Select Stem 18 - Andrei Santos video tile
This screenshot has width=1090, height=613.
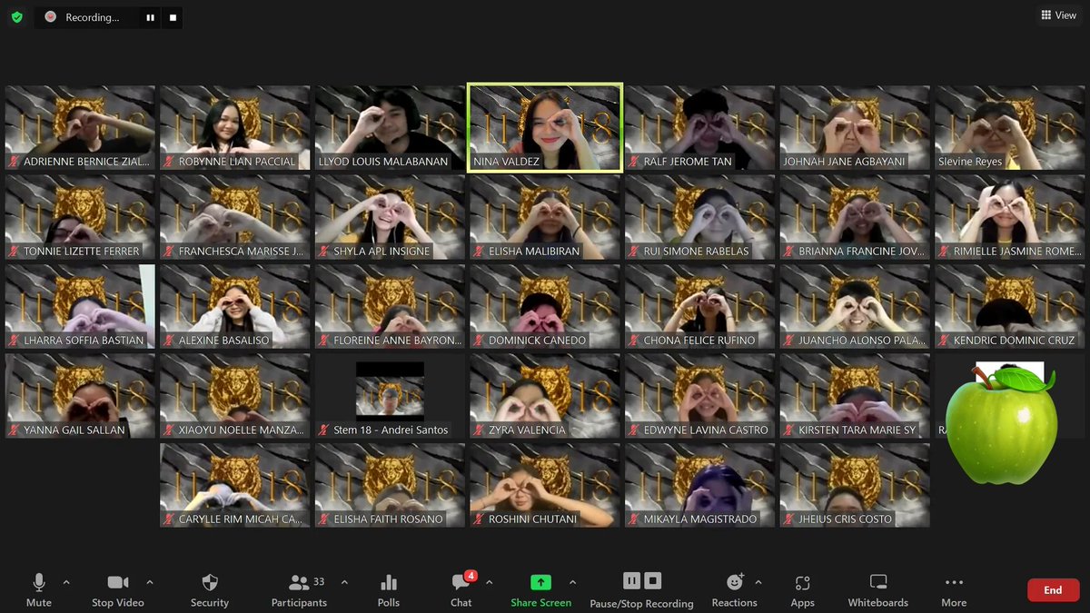390,396
